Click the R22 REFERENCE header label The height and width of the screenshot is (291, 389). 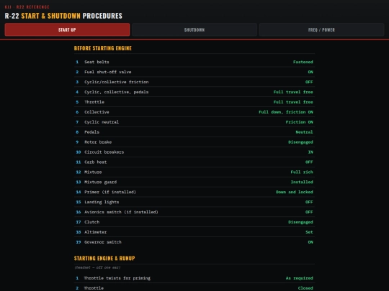coord(32,7)
